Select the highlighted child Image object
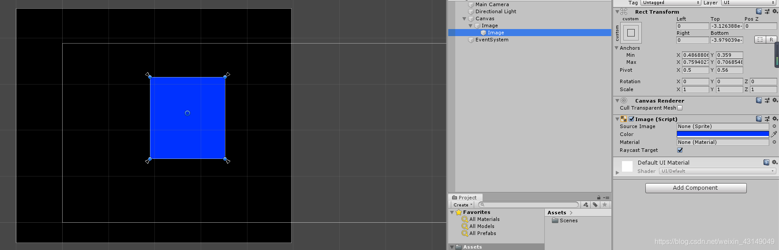Viewport: 779px width, 250px height. click(530, 33)
